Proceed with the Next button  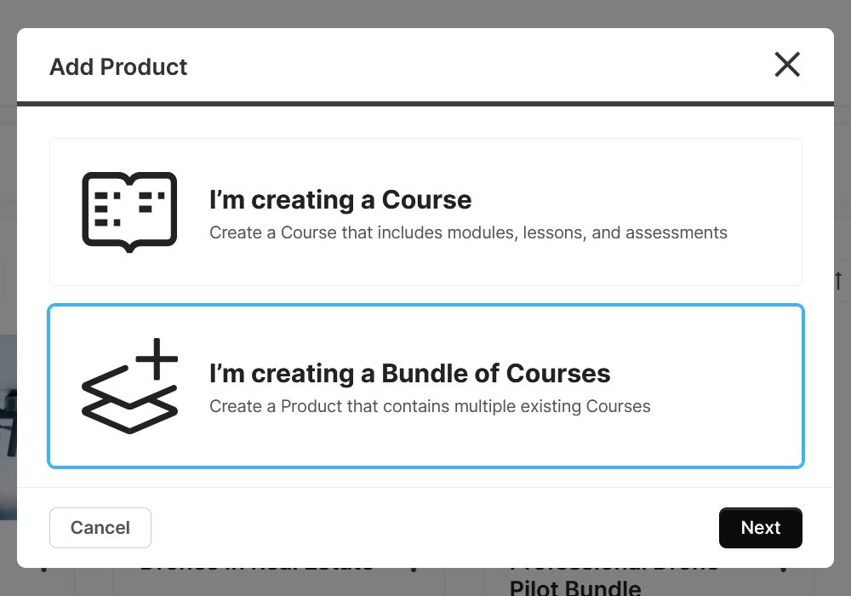pos(760,528)
